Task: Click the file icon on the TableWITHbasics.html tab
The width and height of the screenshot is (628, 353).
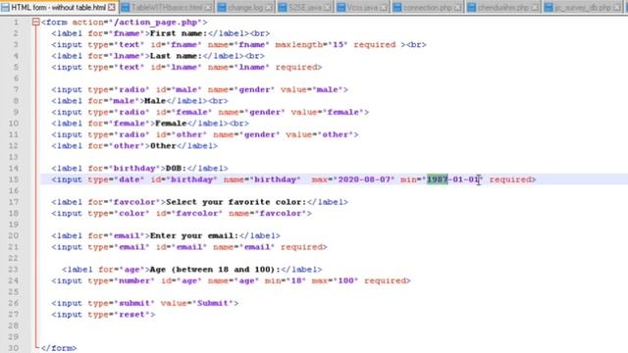Action: pyautogui.click(x=126, y=8)
